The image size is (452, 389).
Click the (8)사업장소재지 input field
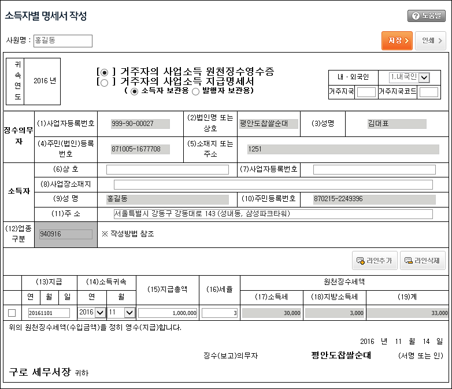[273, 184]
